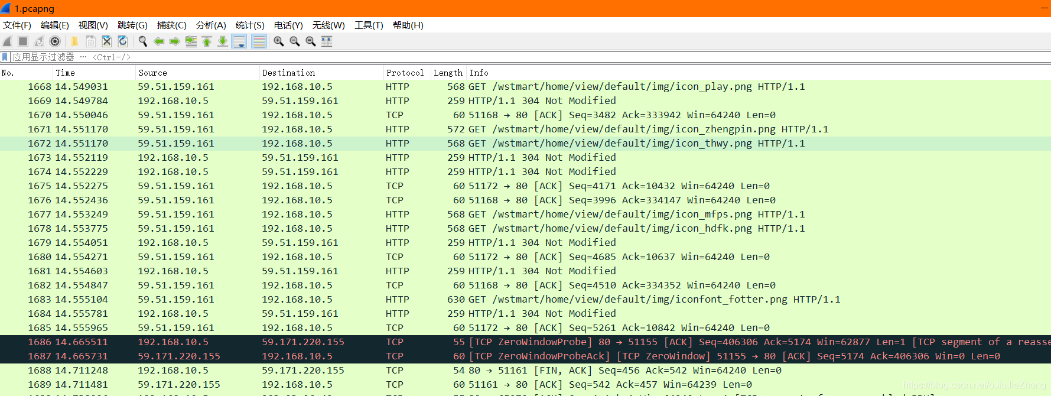This screenshot has height=396, width=1051.
Task: Stop capturing packets with the square icon
Action: tap(23, 41)
